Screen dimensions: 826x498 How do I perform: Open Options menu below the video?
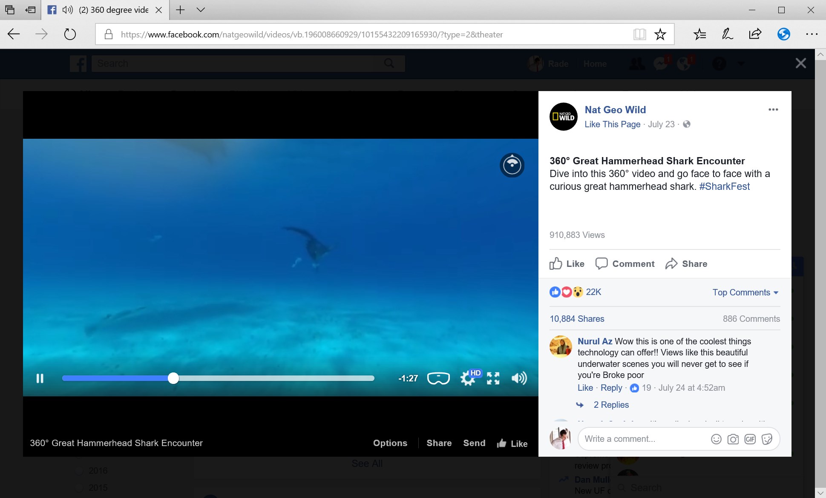click(x=390, y=443)
